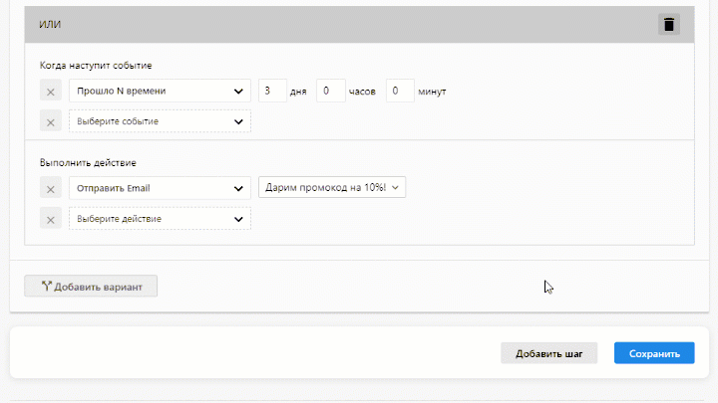Viewport: 718px width, 403px height.
Task: Remove the 'Отправить Email' action row
Action: point(51,188)
